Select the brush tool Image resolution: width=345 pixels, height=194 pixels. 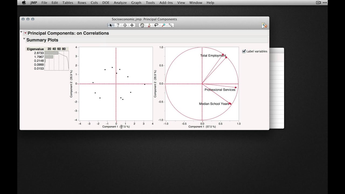click(149, 25)
